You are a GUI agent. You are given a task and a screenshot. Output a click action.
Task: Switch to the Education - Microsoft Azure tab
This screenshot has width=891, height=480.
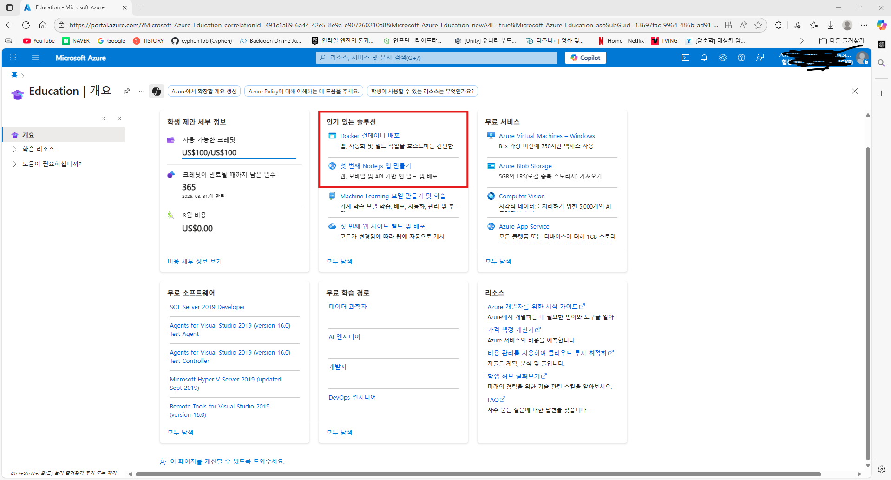coord(76,7)
